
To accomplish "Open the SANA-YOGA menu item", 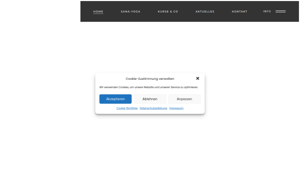I will [x=130, y=11].
